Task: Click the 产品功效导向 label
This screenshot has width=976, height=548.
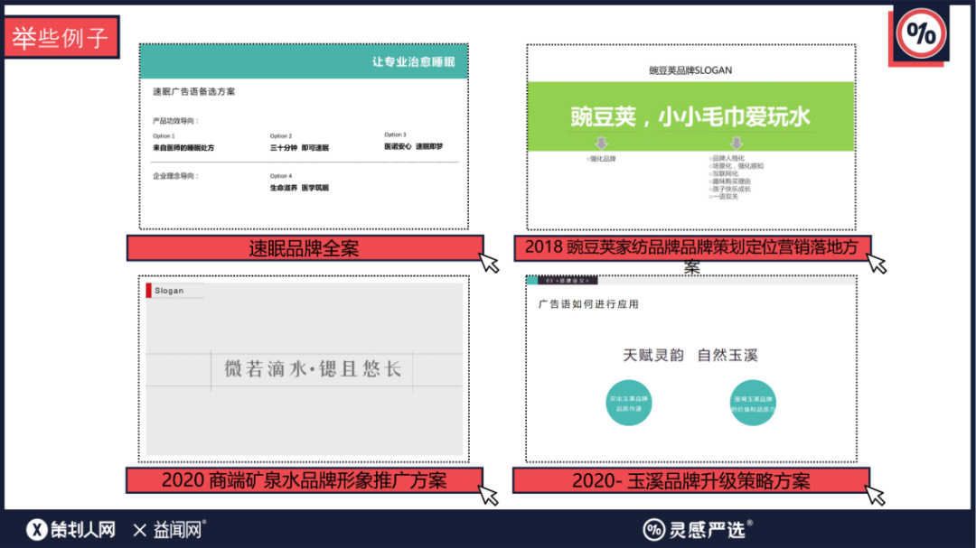Action: [176, 121]
